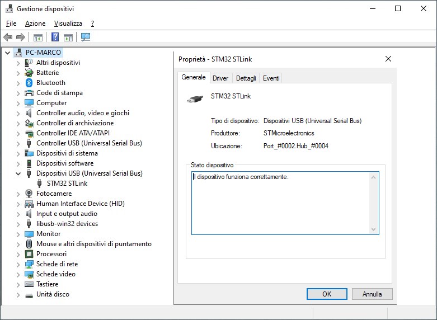The height and width of the screenshot is (320, 437).
Task: Click the Back arrow toolbar icon
Action: (x=8, y=37)
